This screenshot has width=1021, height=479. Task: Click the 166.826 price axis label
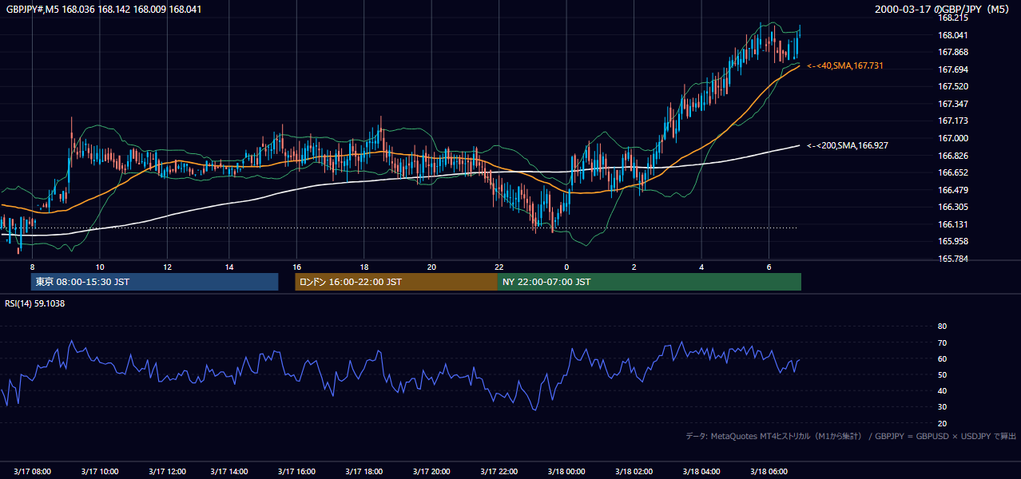pyautogui.click(x=953, y=156)
